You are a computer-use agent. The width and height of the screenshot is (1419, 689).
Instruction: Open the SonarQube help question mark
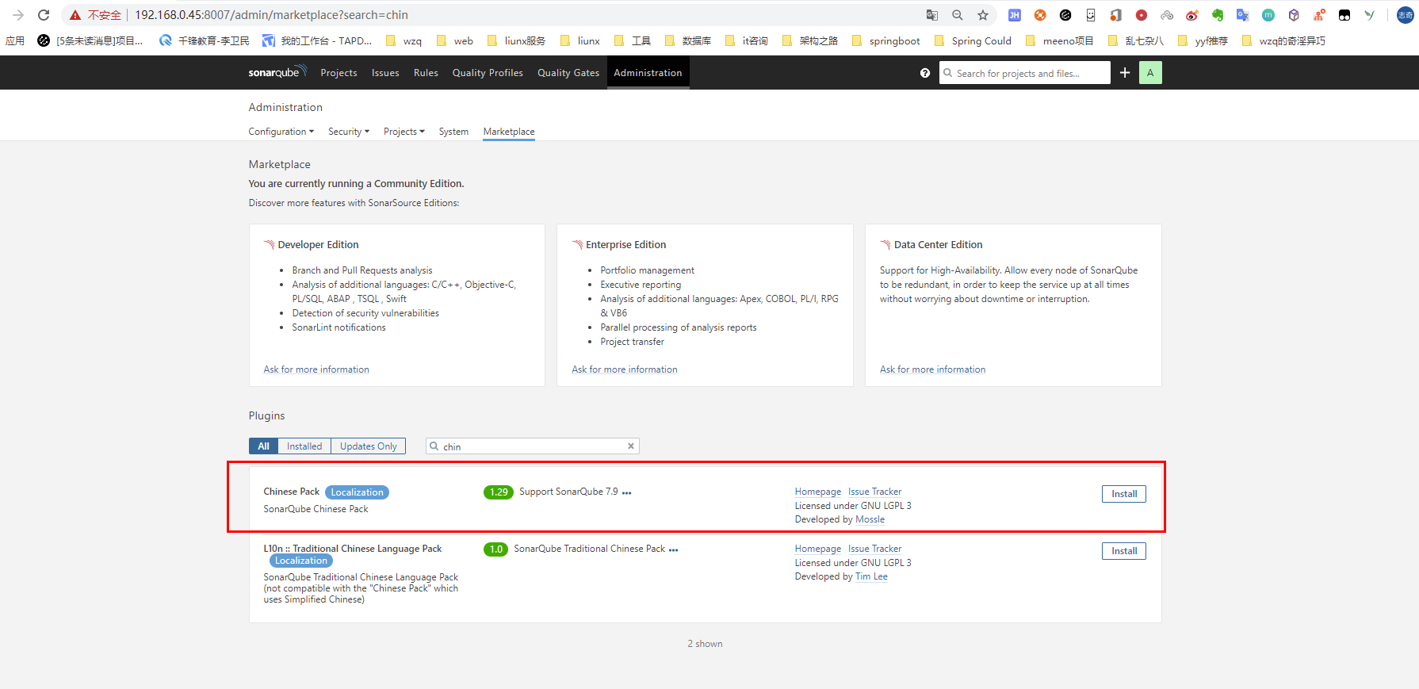925,73
